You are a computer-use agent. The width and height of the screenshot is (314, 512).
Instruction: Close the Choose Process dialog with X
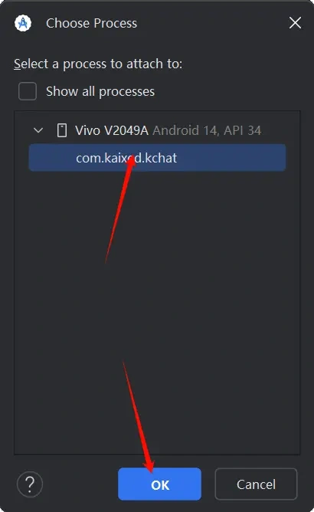[x=295, y=23]
